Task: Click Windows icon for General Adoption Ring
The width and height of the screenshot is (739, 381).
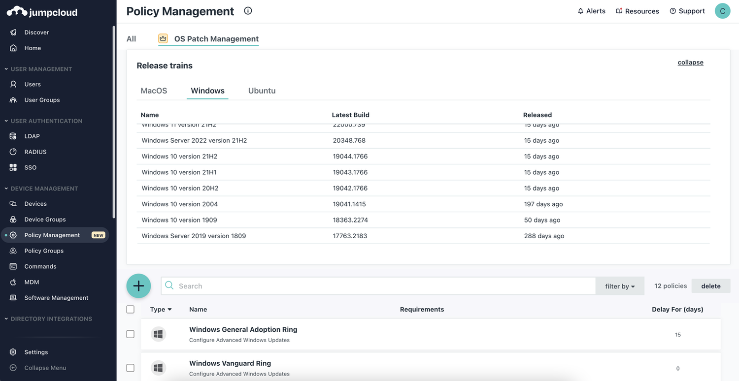Action: [x=158, y=334]
